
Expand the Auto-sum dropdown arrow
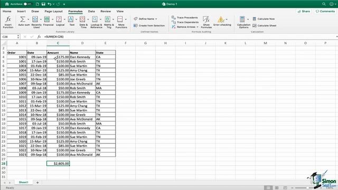click(28, 20)
